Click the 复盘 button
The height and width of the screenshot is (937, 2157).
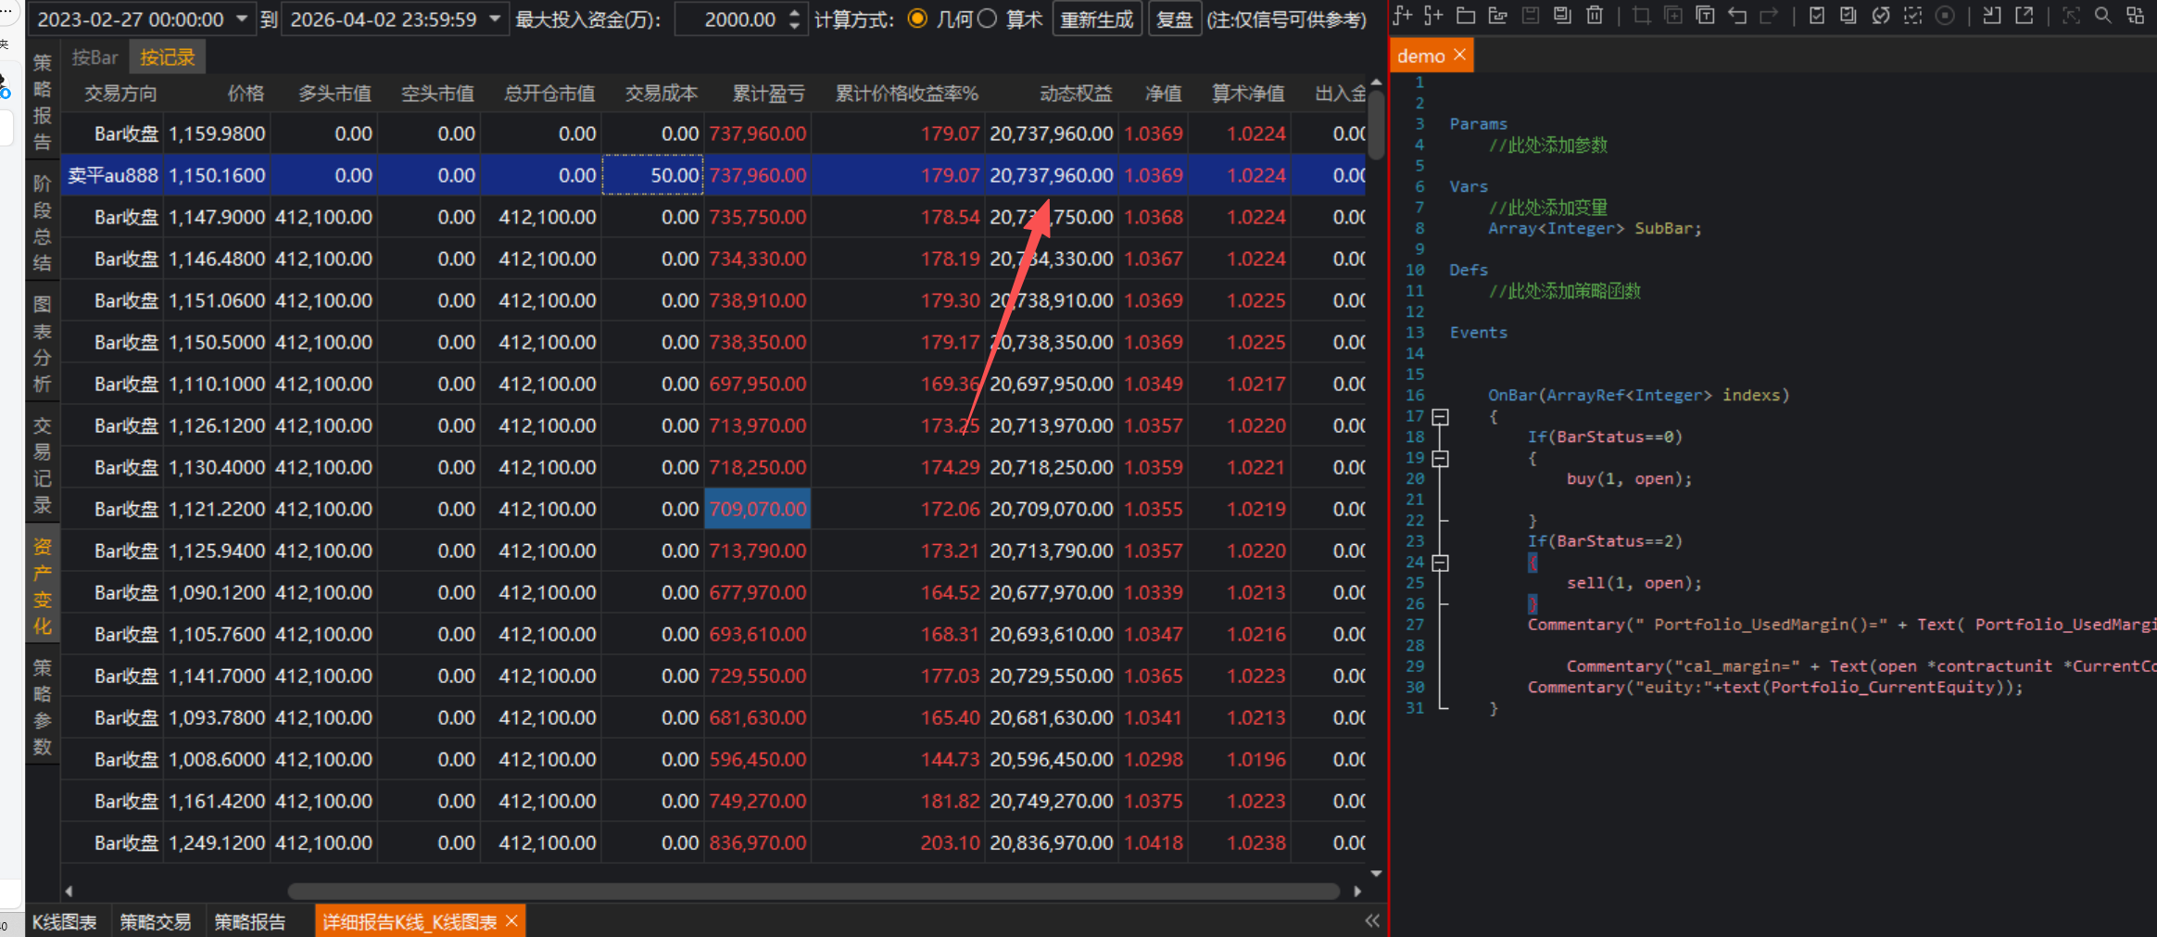point(1174,19)
